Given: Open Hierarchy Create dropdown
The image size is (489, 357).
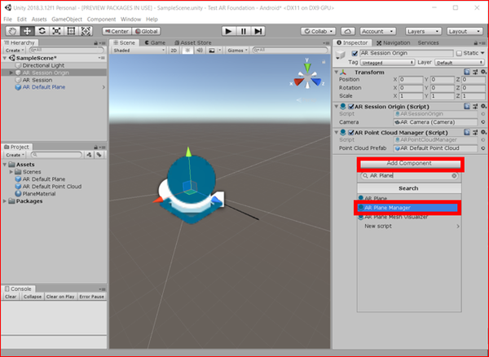Looking at the screenshot, I should point(15,51).
